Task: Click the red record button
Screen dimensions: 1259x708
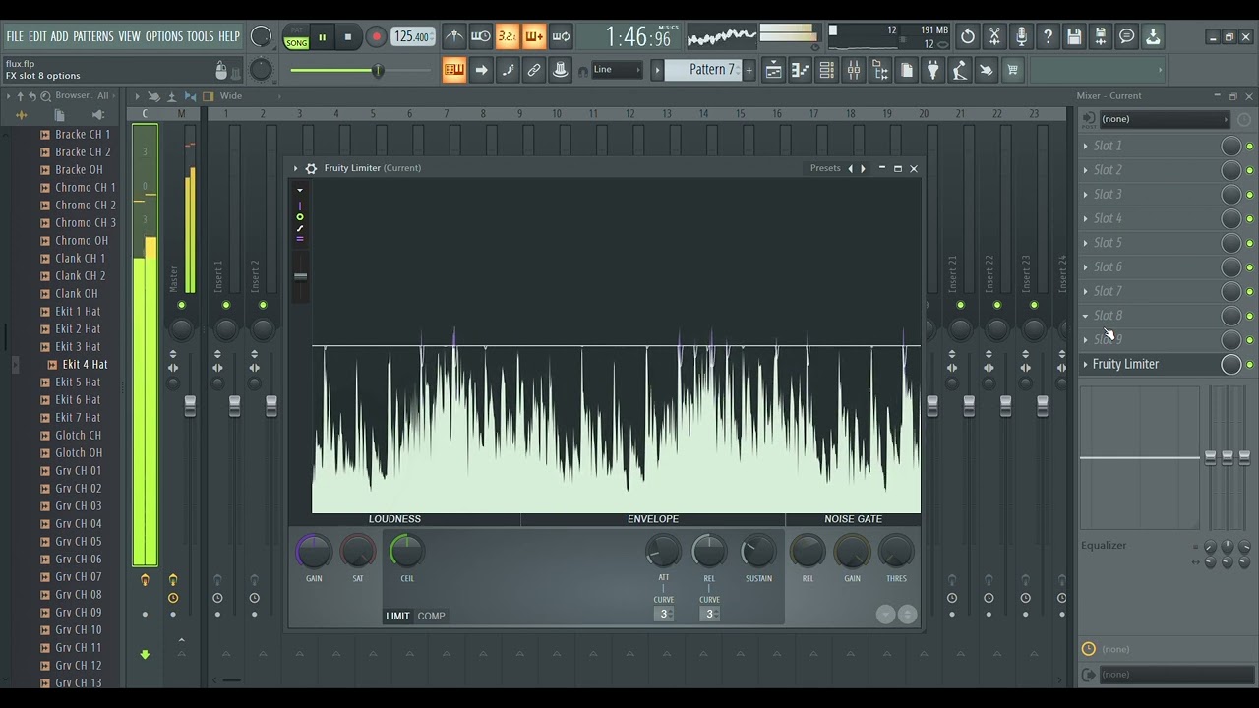Action: click(376, 37)
